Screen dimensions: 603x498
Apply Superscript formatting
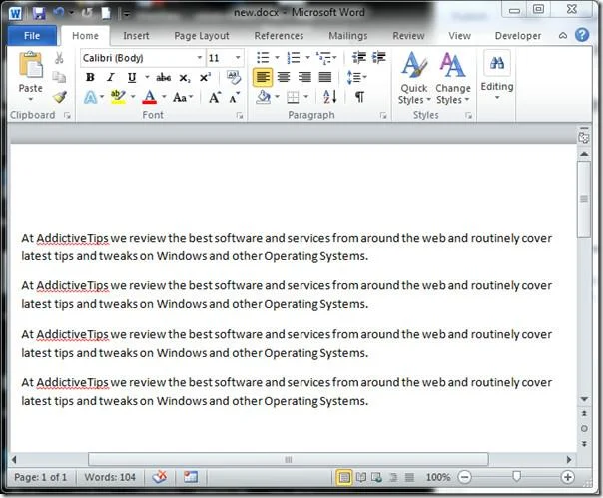click(x=205, y=77)
